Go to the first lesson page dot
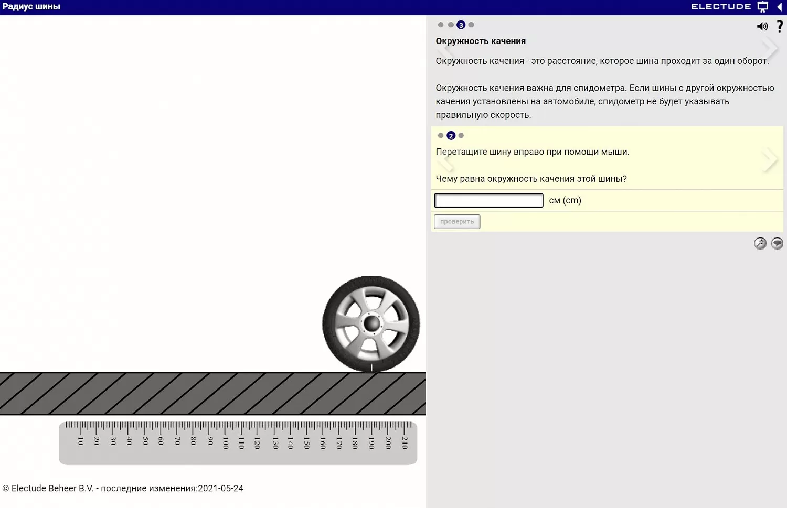Viewport: 787px width, 508px height. pyautogui.click(x=441, y=25)
